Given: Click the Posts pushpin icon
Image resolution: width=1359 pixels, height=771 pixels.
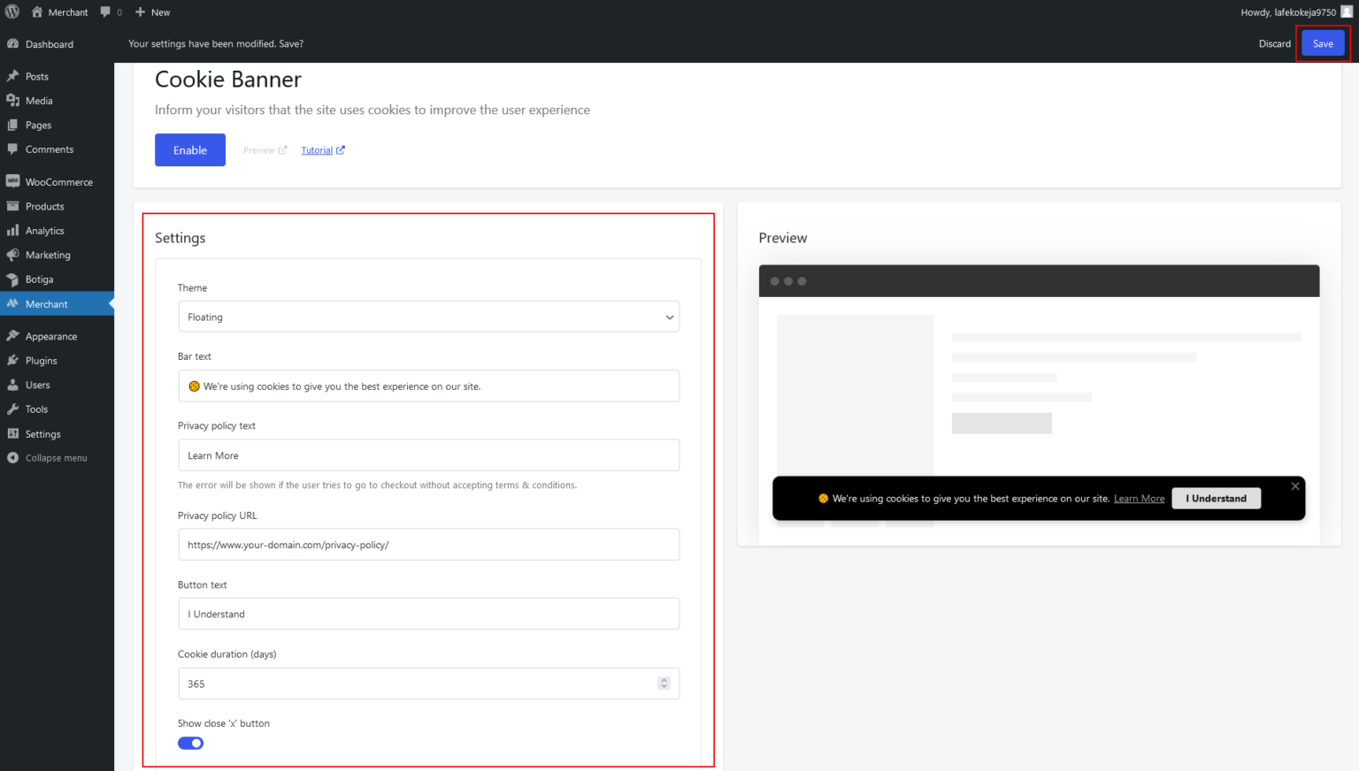Looking at the screenshot, I should point(12,76).
